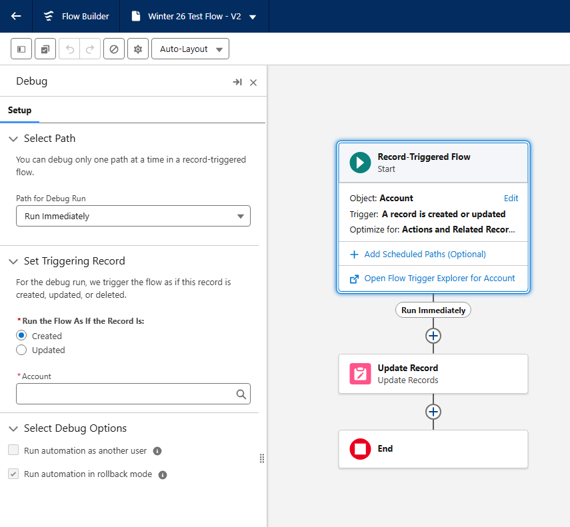
Task: Open flow settings gear icon
Action: [138, 49]
